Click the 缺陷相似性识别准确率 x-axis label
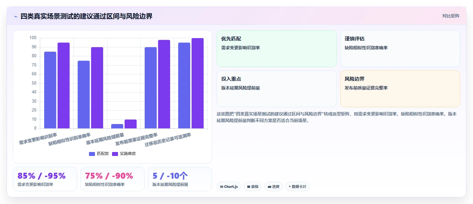473x204 pixels. (70, 139)
